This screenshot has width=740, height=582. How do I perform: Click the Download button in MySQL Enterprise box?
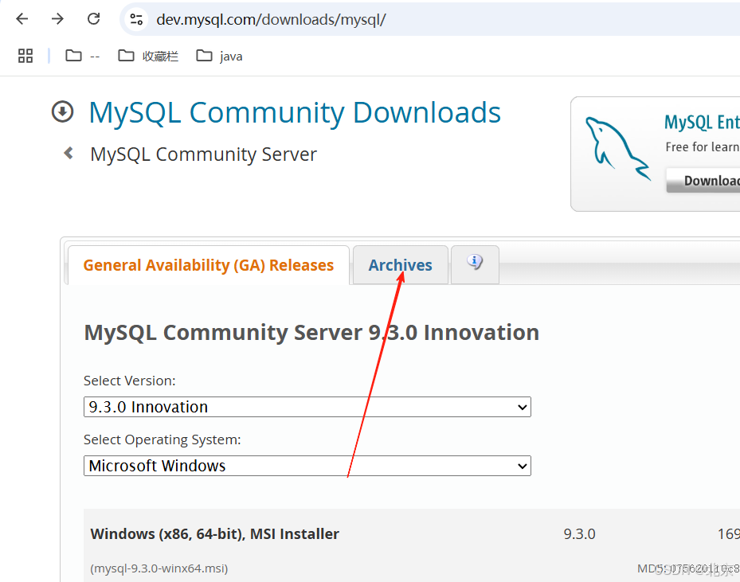tap(703, 181)
